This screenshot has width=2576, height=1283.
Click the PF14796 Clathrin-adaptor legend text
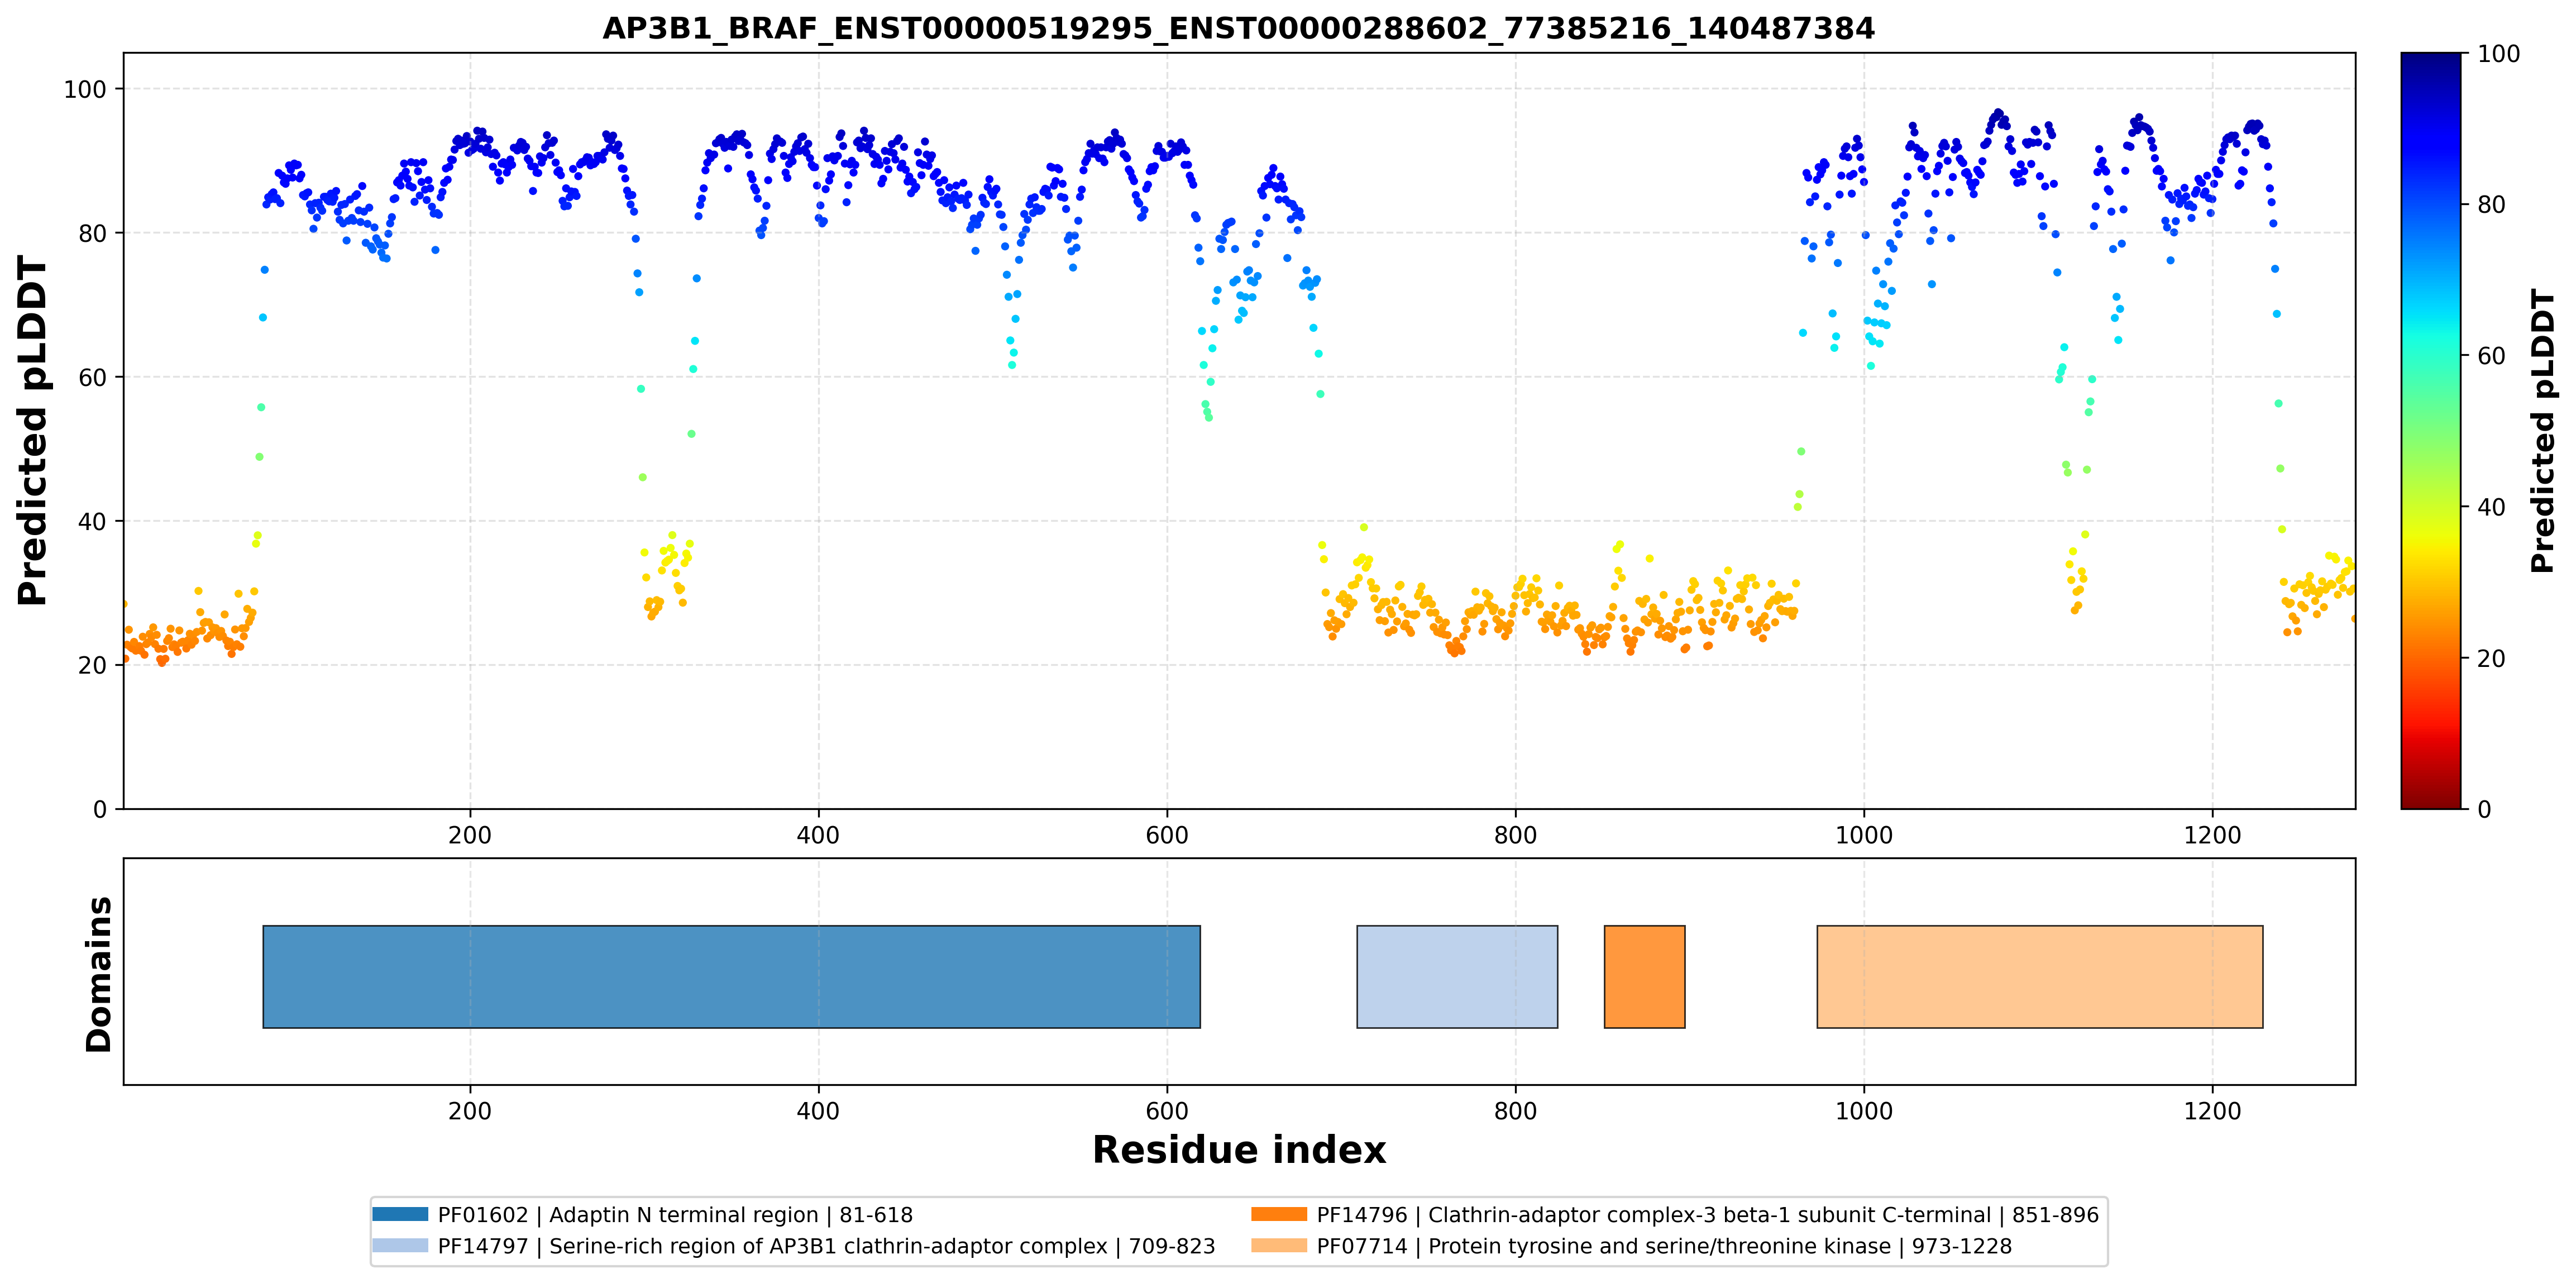[x=1707, y=1215]
